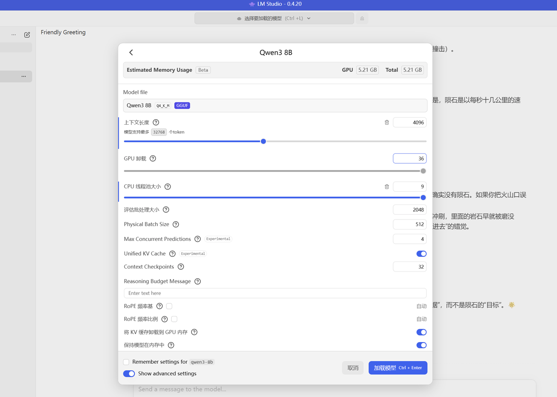
Task: Show help for RoPE 频率基
Action: click(160, 306)
